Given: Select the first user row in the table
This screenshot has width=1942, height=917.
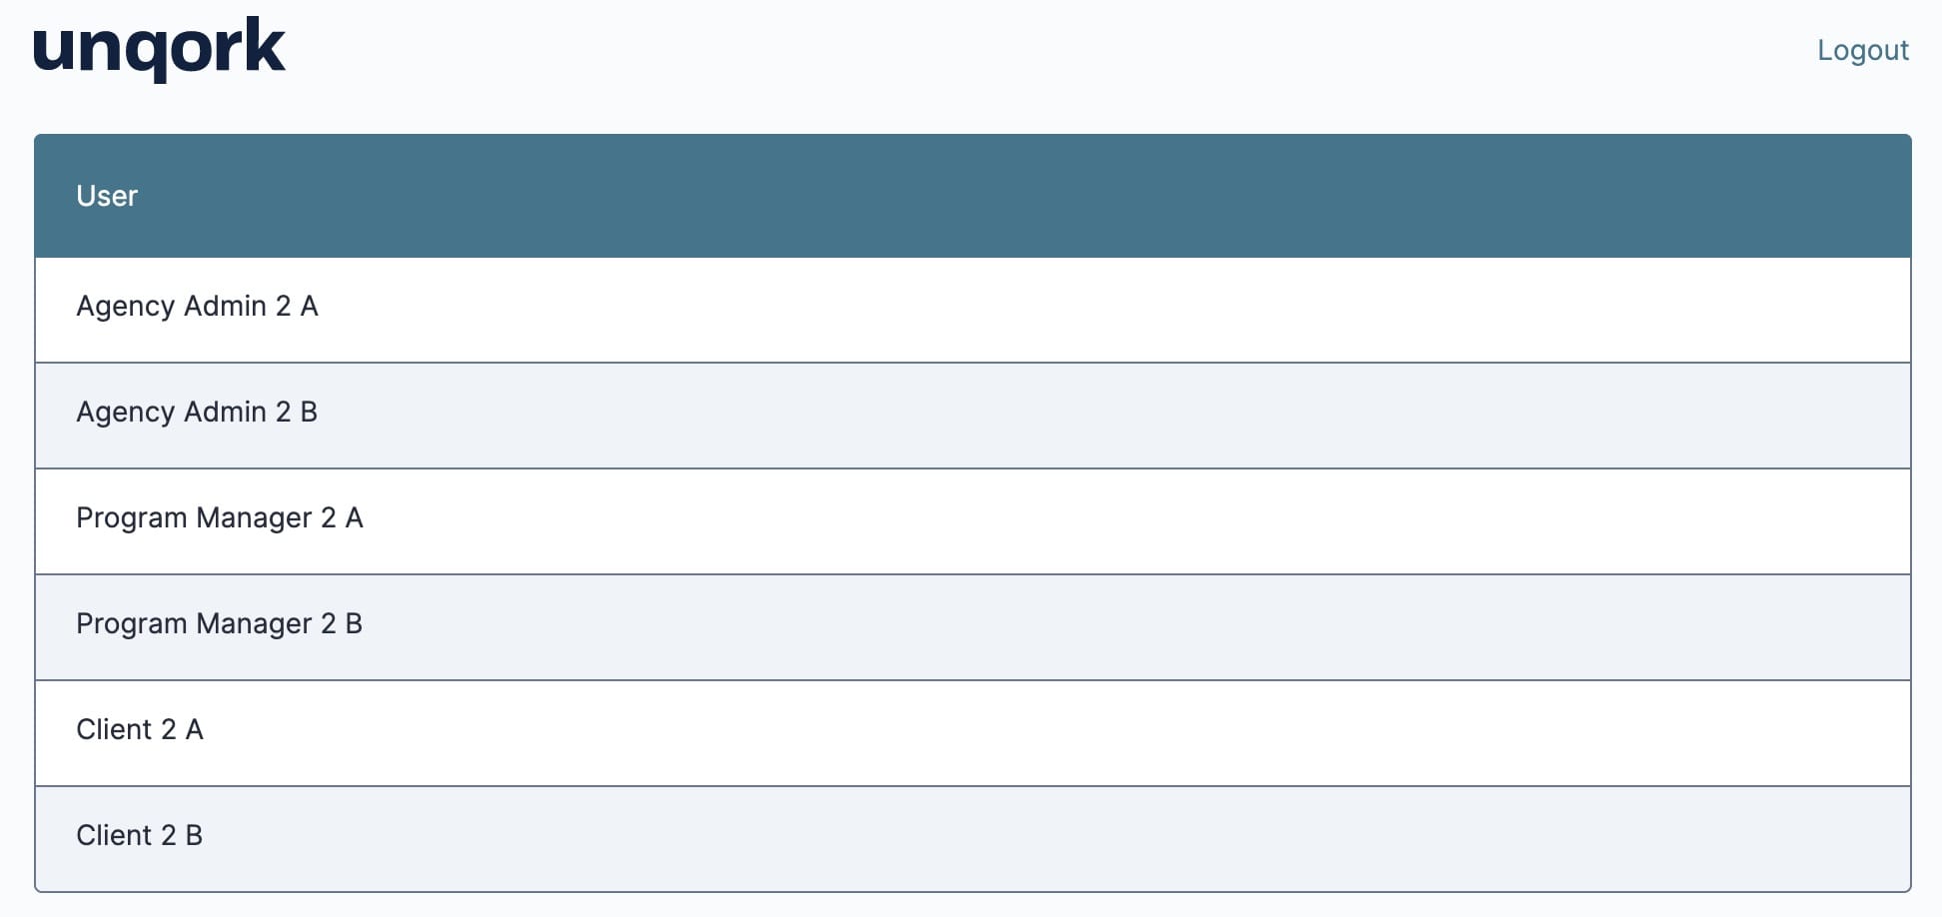Looking at the screenshot, I should click(973, 310).
